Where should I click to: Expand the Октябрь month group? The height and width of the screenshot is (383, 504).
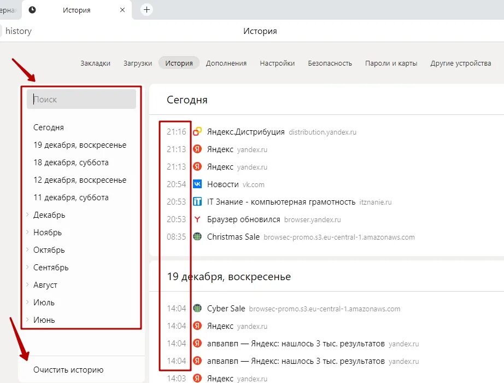coord(27,249)
